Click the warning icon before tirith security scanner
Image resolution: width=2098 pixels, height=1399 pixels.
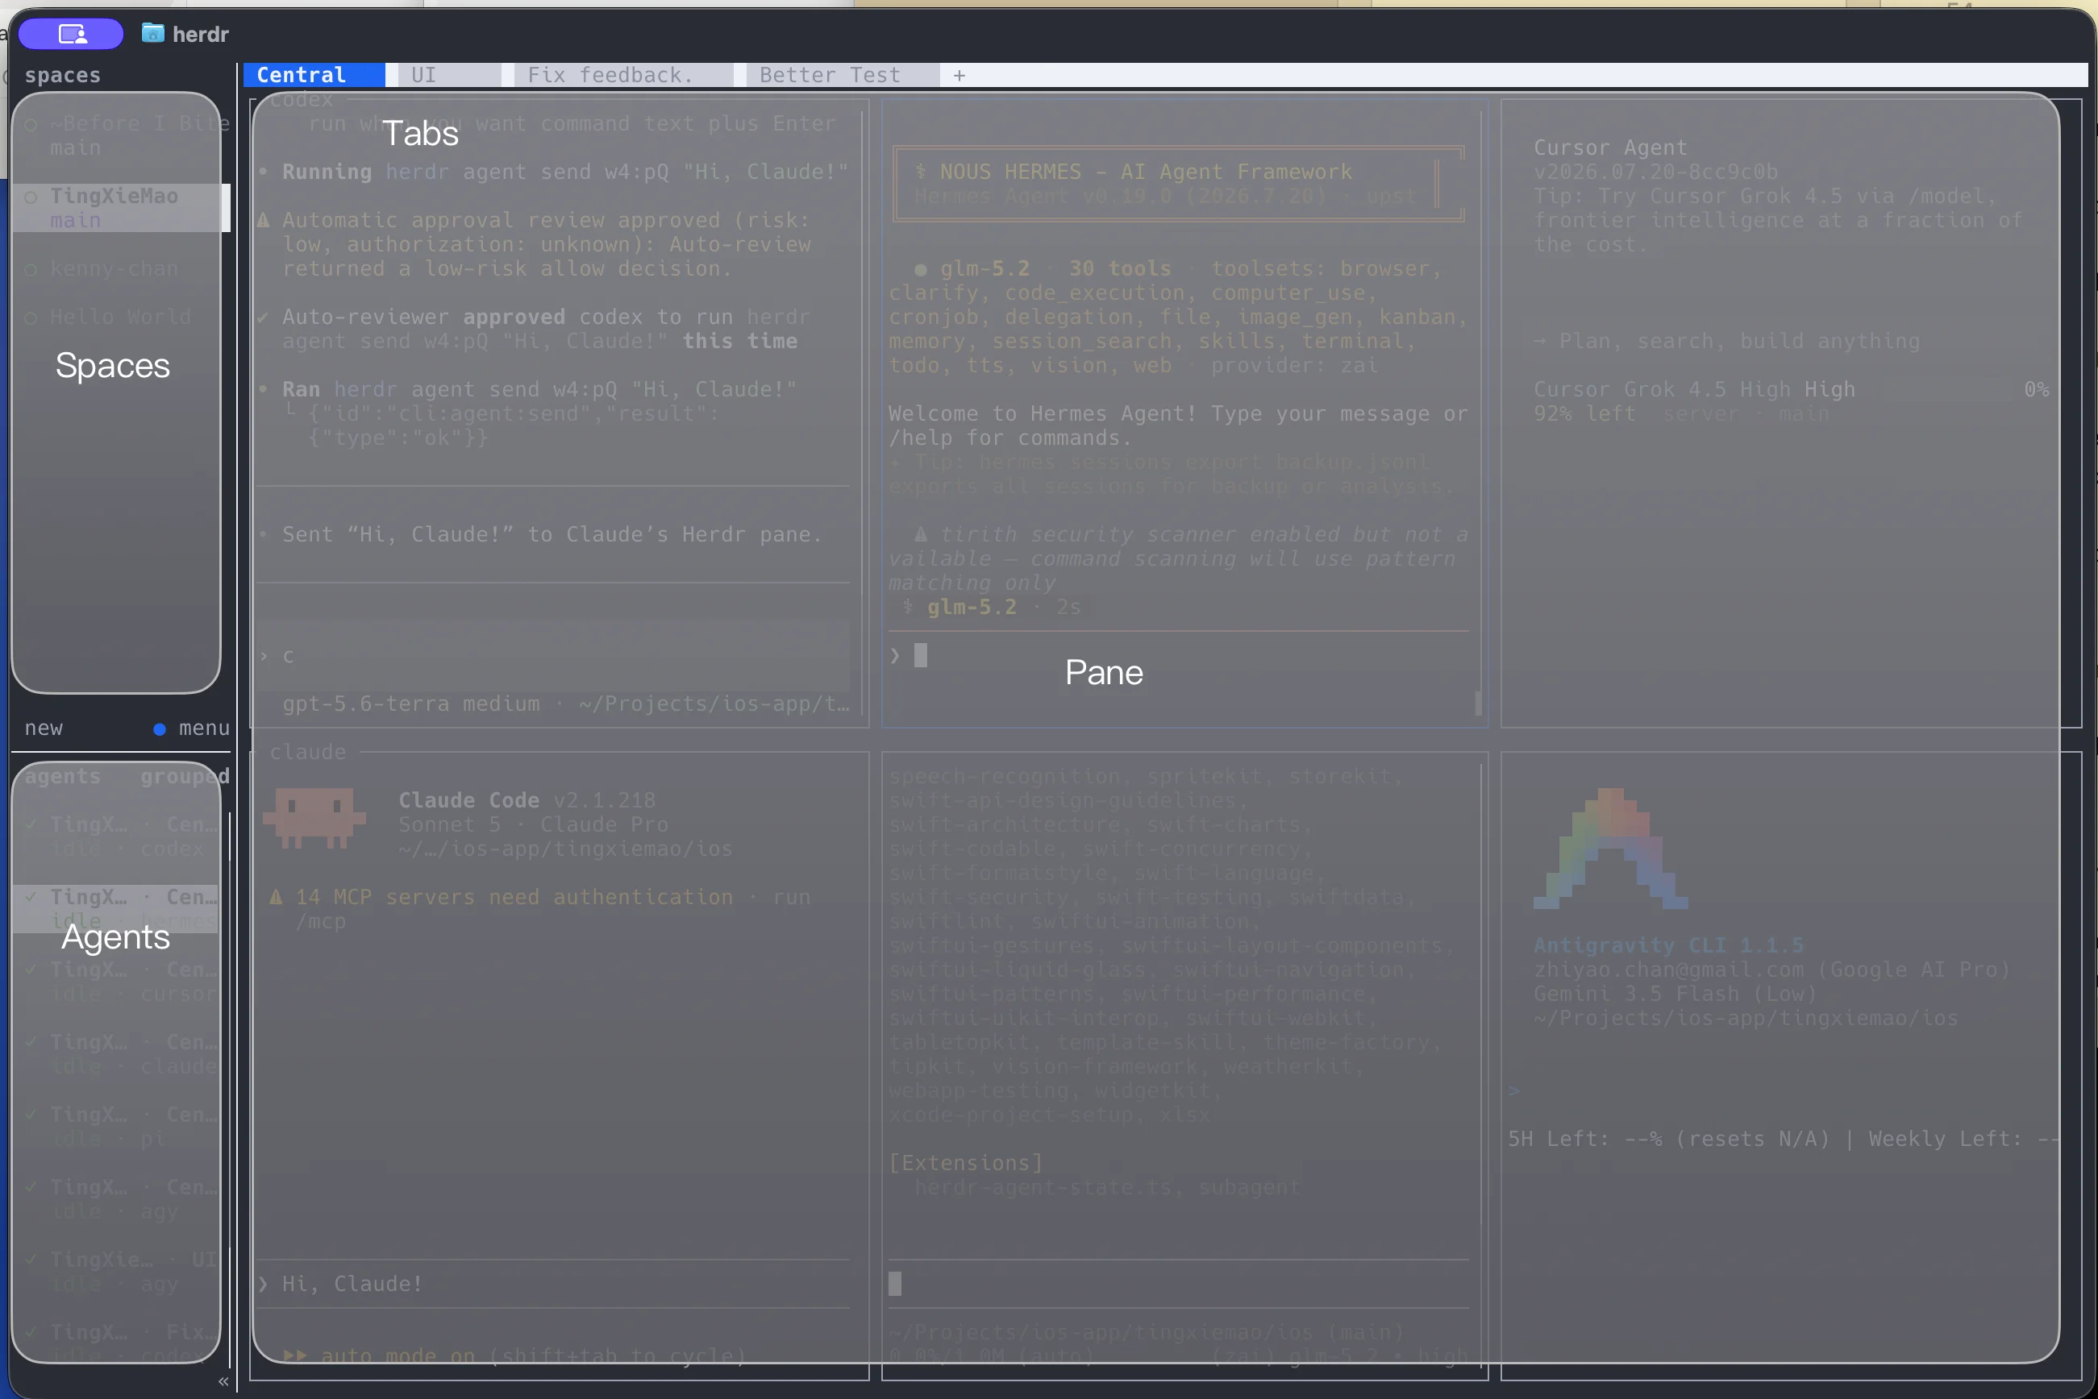coord(921,534)
